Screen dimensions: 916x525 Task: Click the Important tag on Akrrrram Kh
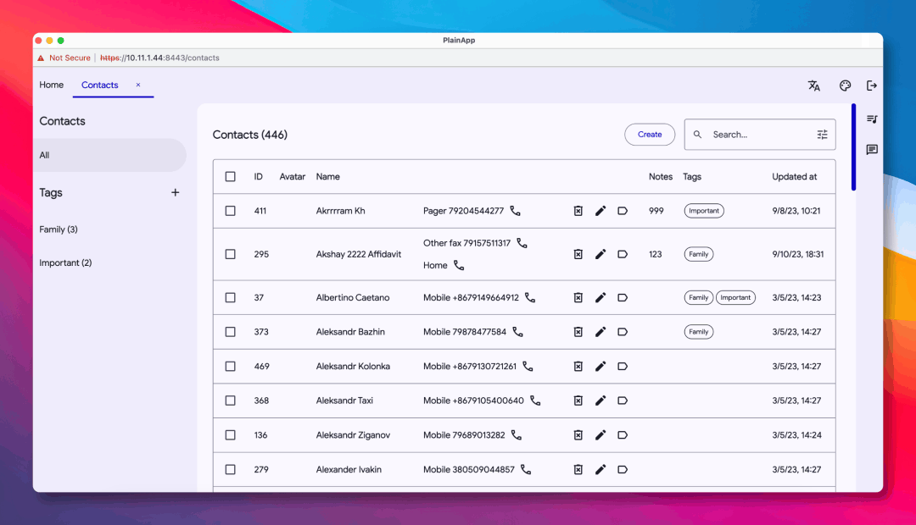click(704, 211)
